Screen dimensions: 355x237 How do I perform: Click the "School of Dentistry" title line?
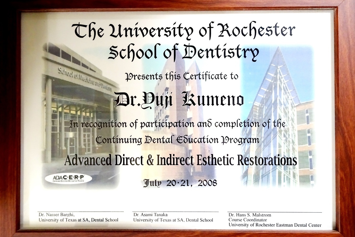tap(184, 53)
